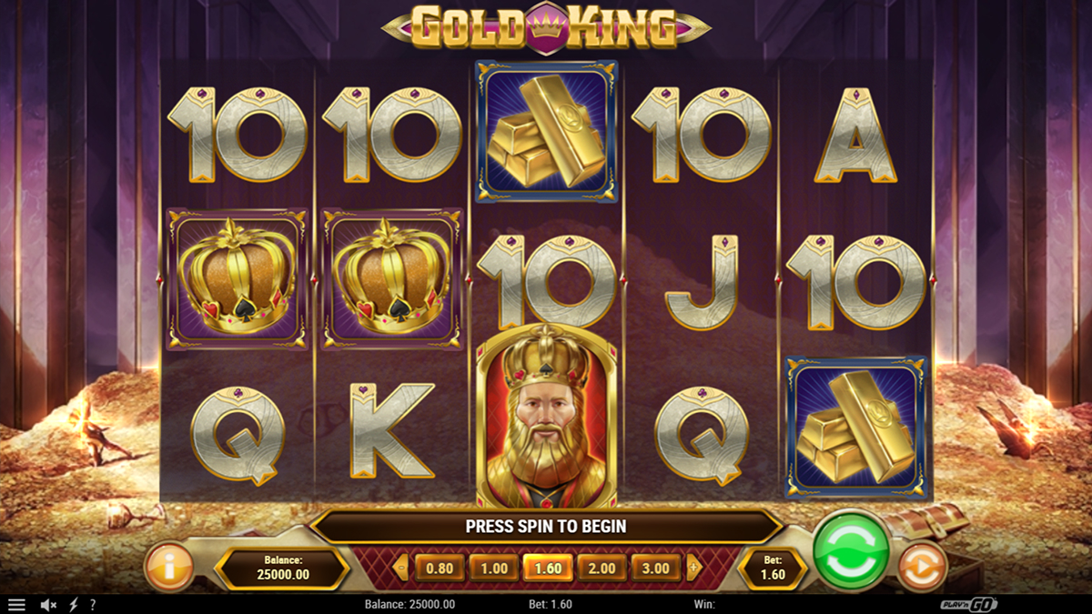
Task: Choose the 1.60 bet value
Action: [548, 569]
